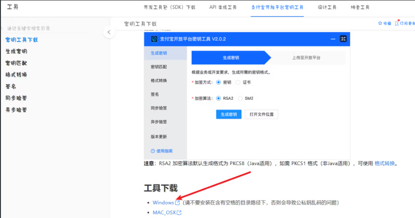The image size is (415, 218).
Task: Click the 工具下载 heading
Action: click(x=161, y=188)
